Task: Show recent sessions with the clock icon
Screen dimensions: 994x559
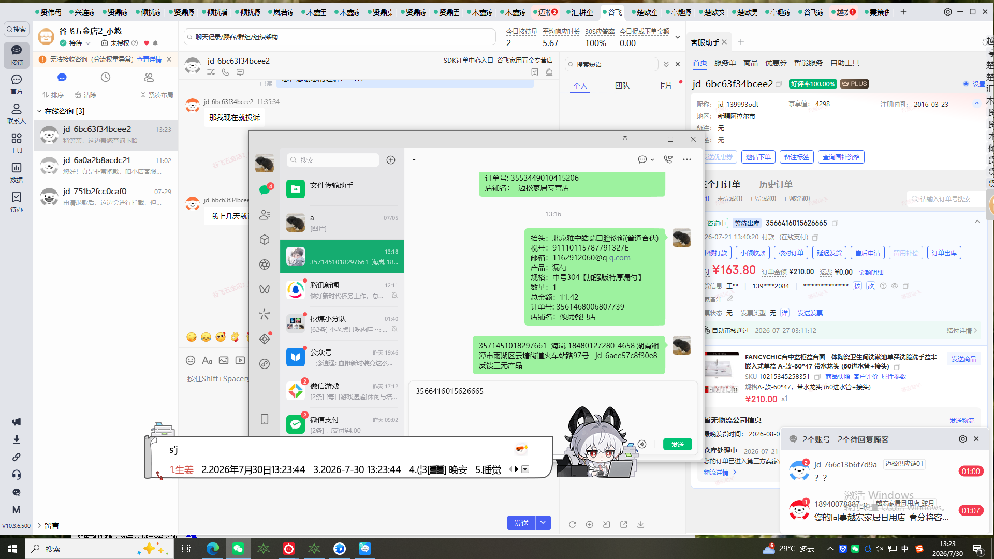Action: 106,77
